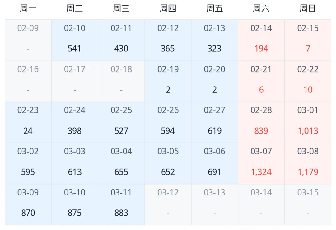Select the 02-22 cell showing 10
Screen dimensions: 336x230
(x=308, y=81)
